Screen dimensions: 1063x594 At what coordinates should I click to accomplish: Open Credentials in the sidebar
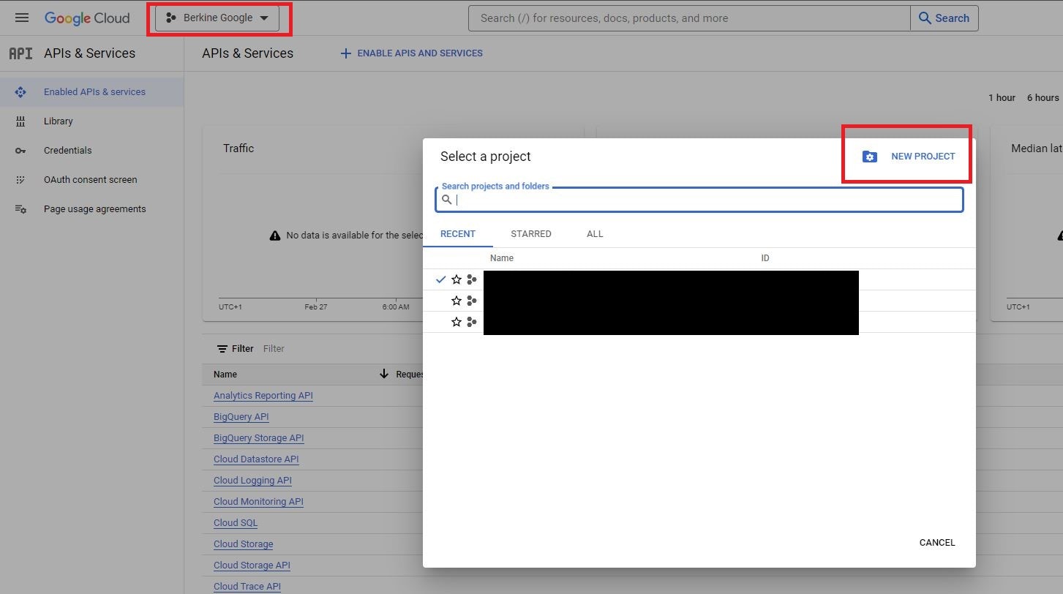(67, 151)
